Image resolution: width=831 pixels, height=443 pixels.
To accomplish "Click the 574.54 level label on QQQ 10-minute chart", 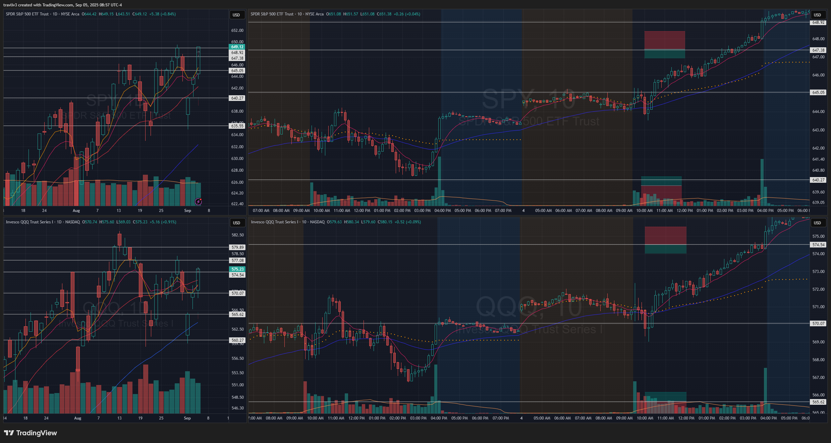I will [818, 245].
